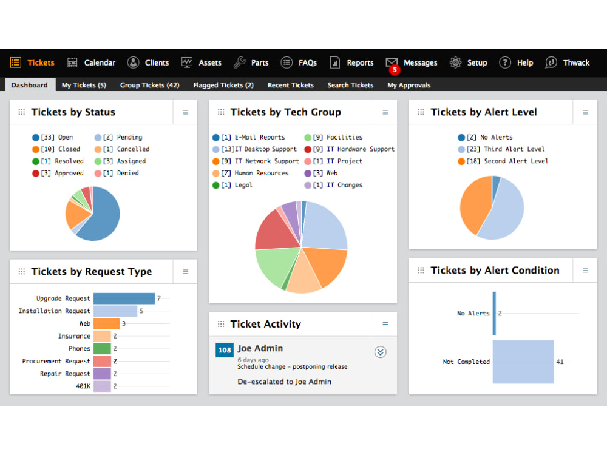Grab the Tickets by Alert Condition drag handle

[x=421, y=270]
